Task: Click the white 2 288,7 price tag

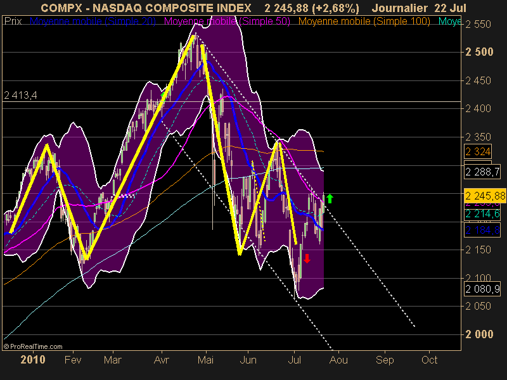Action: tap(482, 172)
